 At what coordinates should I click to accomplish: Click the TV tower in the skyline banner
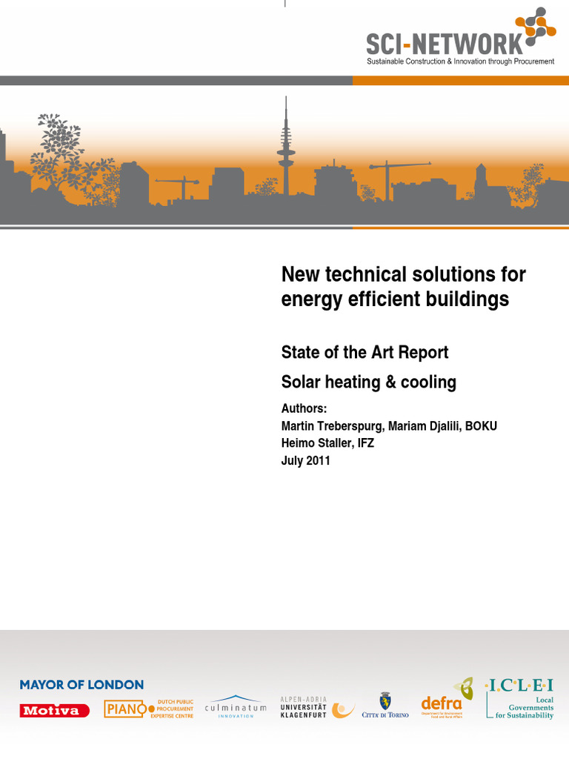click(286, 146)
